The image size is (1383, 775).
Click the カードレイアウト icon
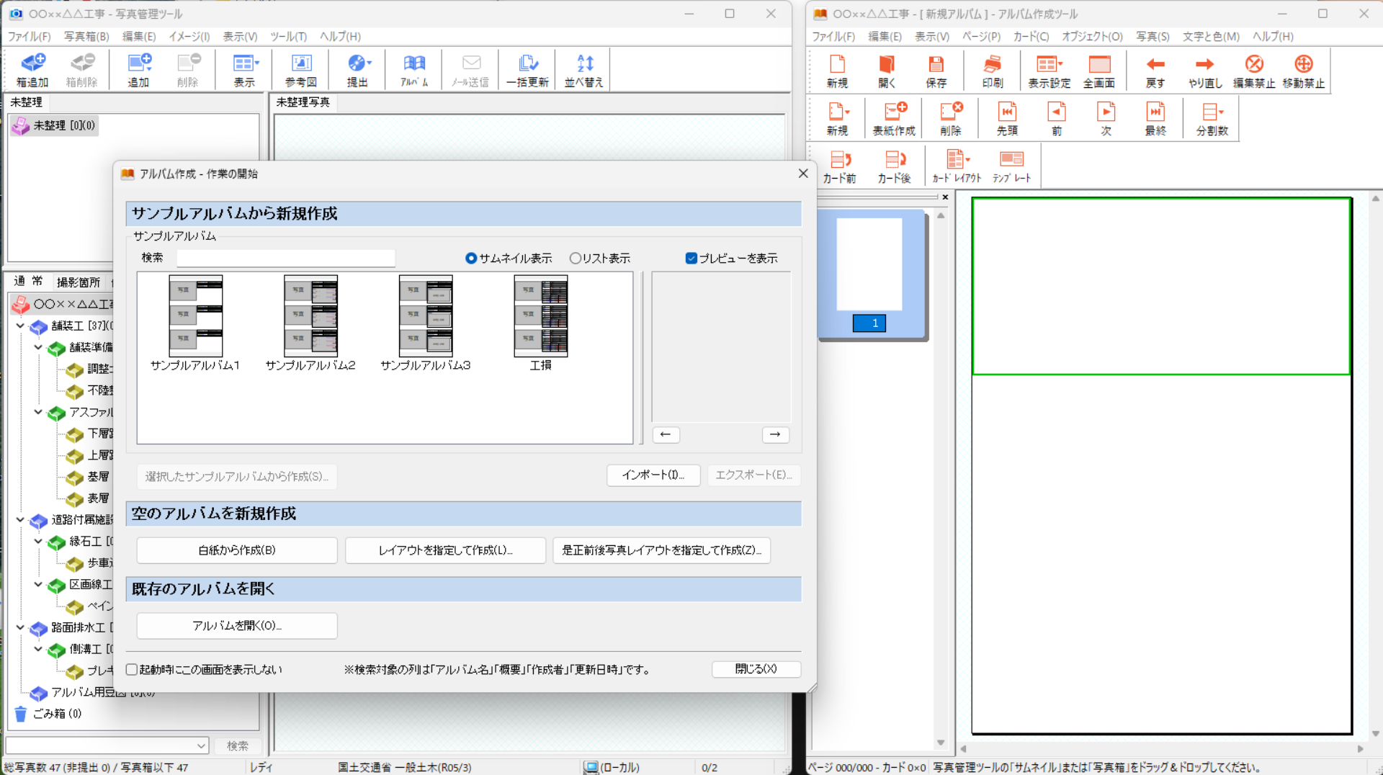(x=957, y=165)
